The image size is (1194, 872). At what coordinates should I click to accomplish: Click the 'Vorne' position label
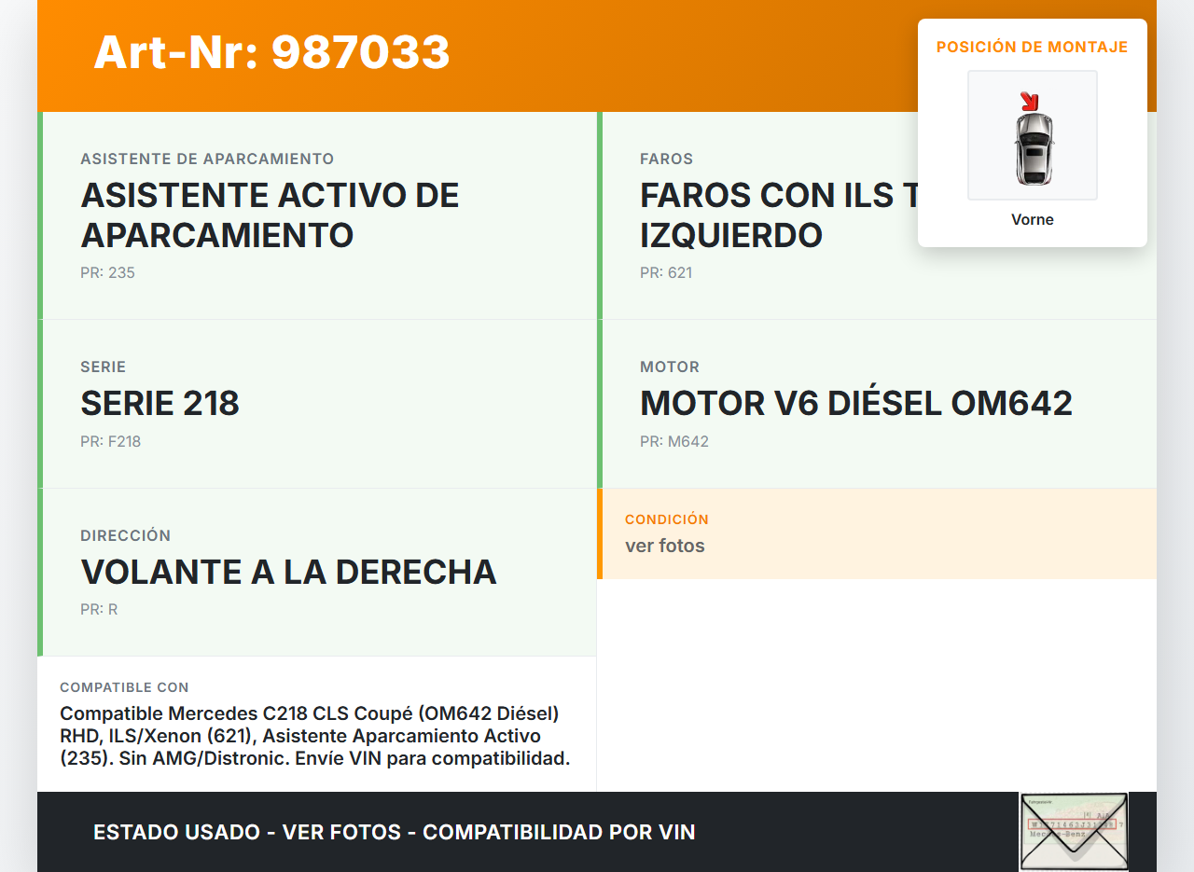pyautogui.click(x=1032, y=220)
